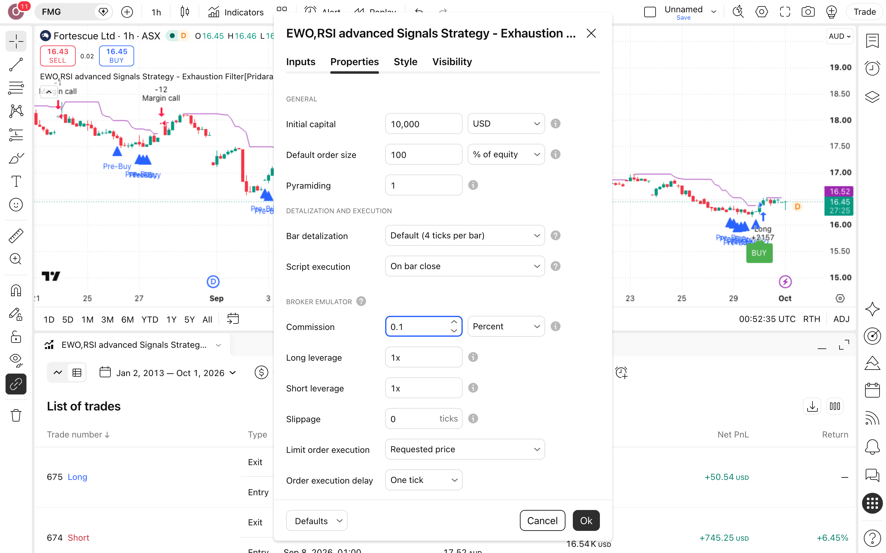The height and width of the screenshot is (553, 886).
Task: Open the go-to-date calendar icon
Action: 233,319
